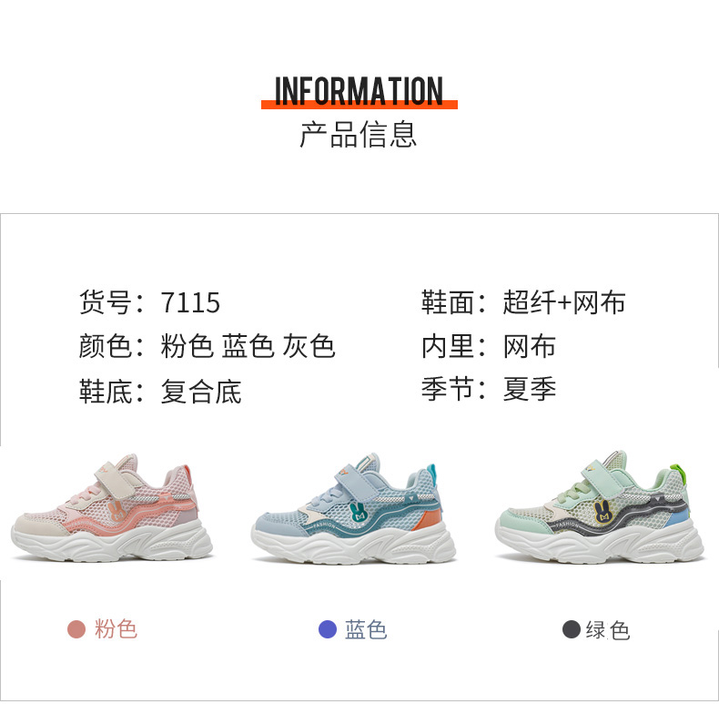This screenshot has width=719, height=704.
Task: Click the item number 7115
Action: click(190, 302)
